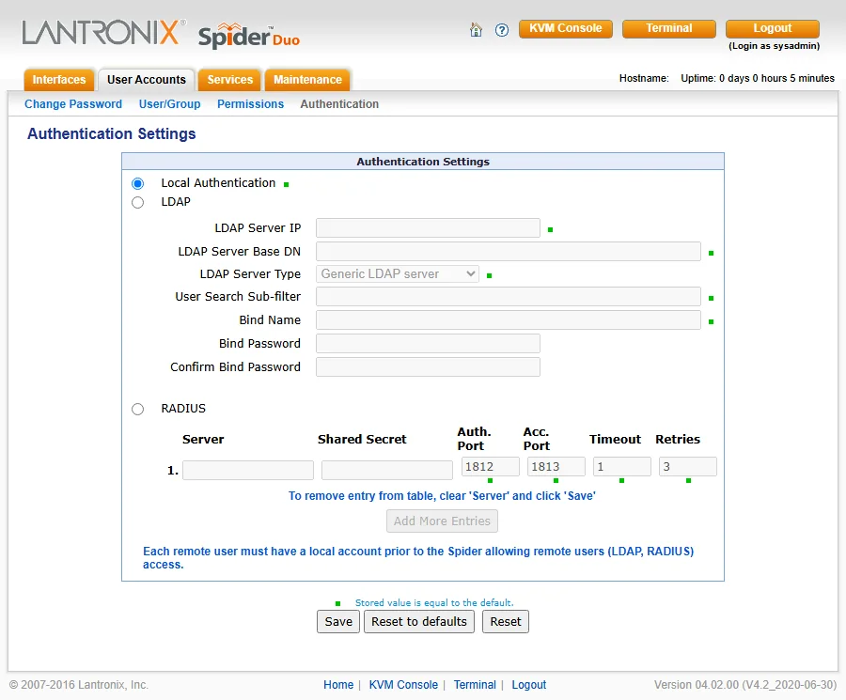Open the Change Password sub-tab
The height and width of the screenshot is (700, 846).
(73, 104)
